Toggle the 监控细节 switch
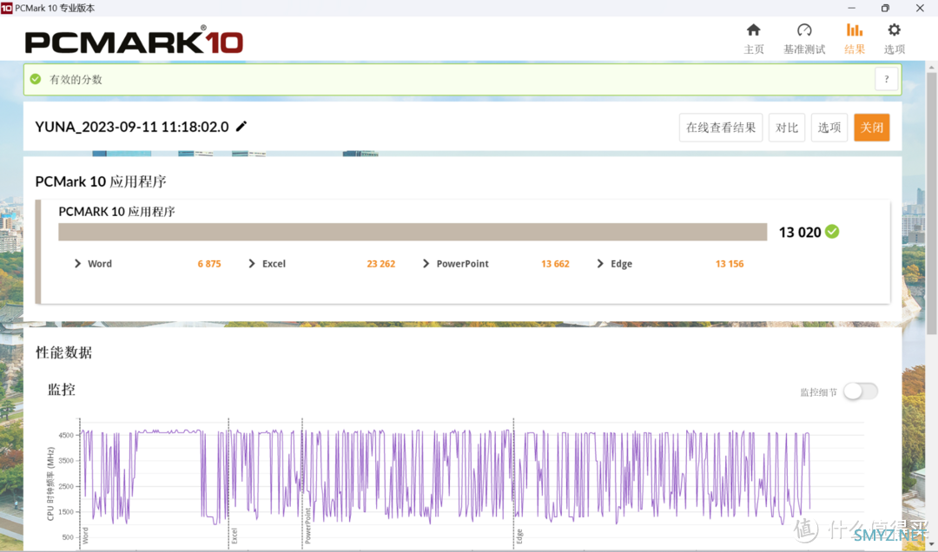The height and width of the screenshot is (552, 938). pyautogui.click(x=860, y=391)
